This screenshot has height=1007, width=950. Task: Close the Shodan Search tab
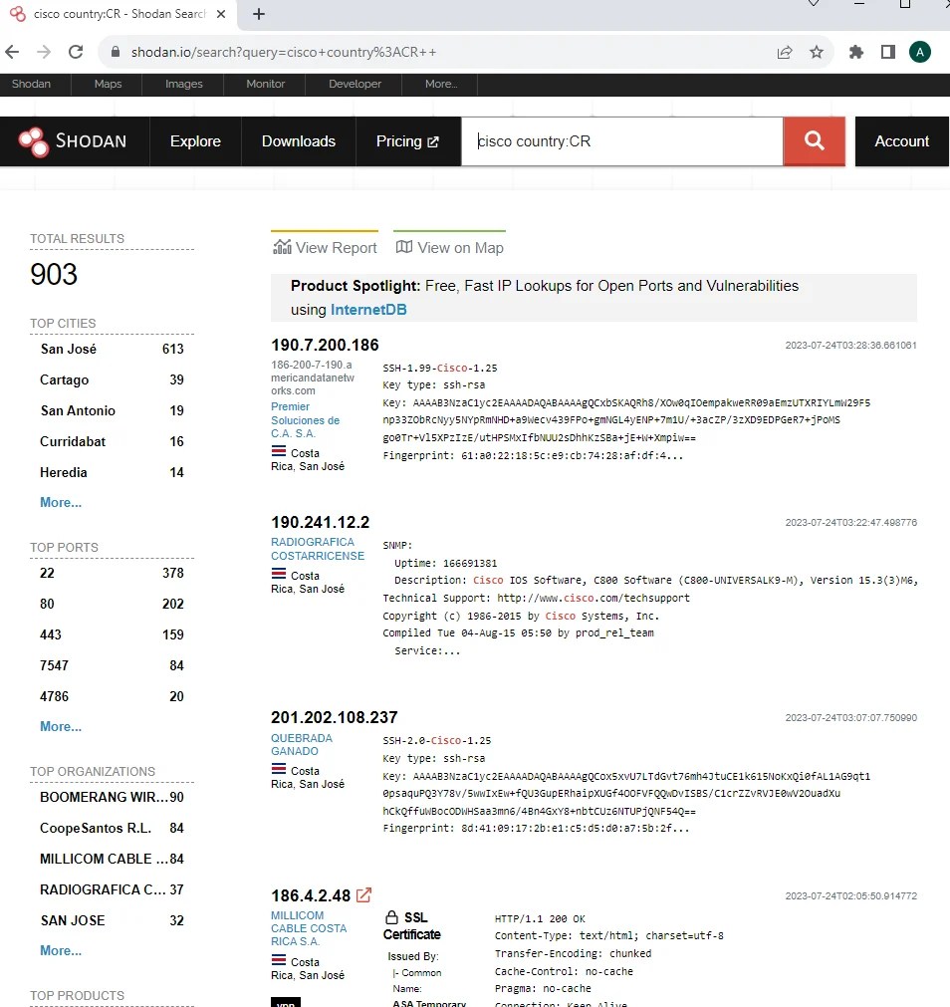pyautogui.click(x=221, y=14)
